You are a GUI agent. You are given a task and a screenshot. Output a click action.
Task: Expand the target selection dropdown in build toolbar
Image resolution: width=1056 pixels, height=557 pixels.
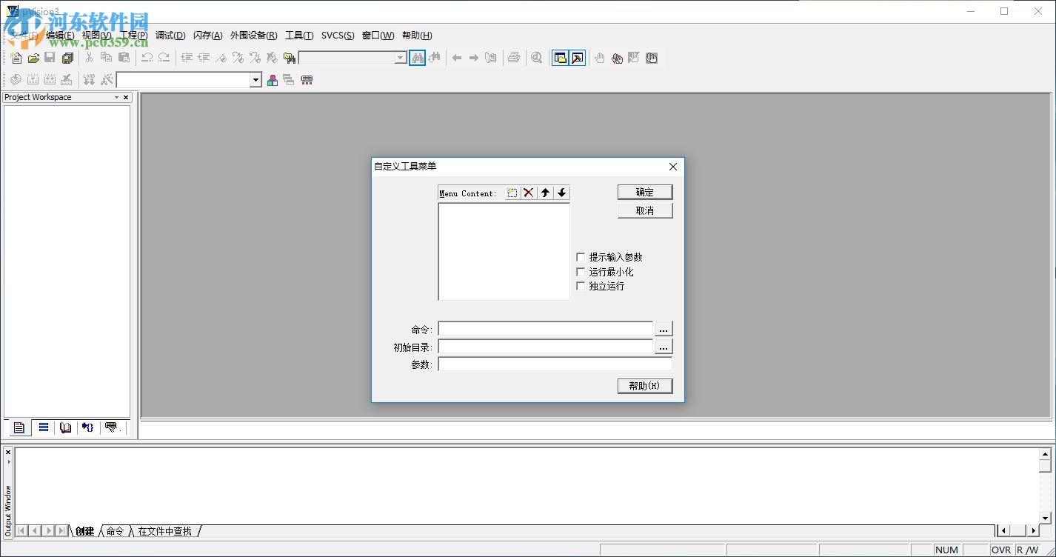(x=256, y=80)
